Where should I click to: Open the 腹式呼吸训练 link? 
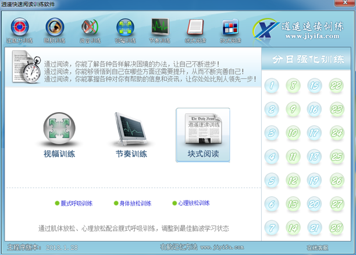76,203
